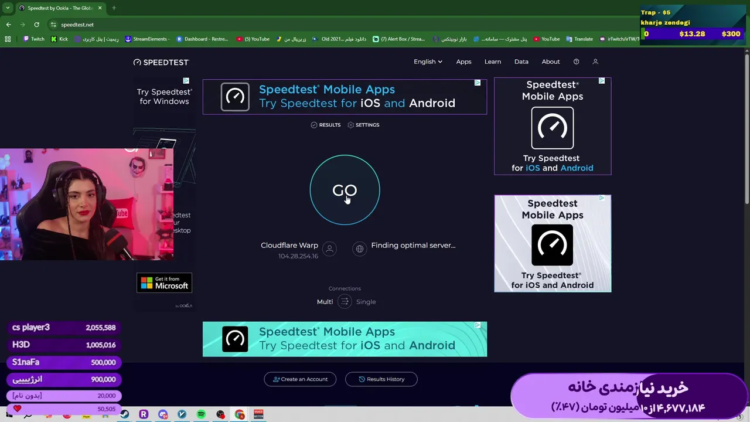750x422 pixels.
Task: Open the user account icon in header
Action: 595,62
